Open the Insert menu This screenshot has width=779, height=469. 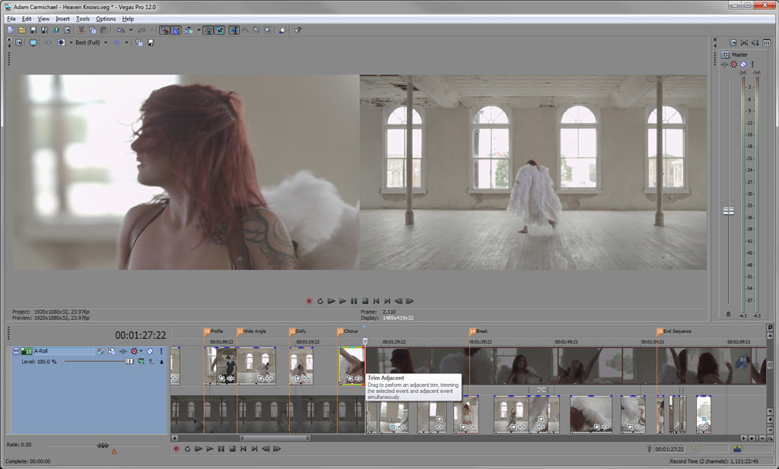click(x=62, y=18)
